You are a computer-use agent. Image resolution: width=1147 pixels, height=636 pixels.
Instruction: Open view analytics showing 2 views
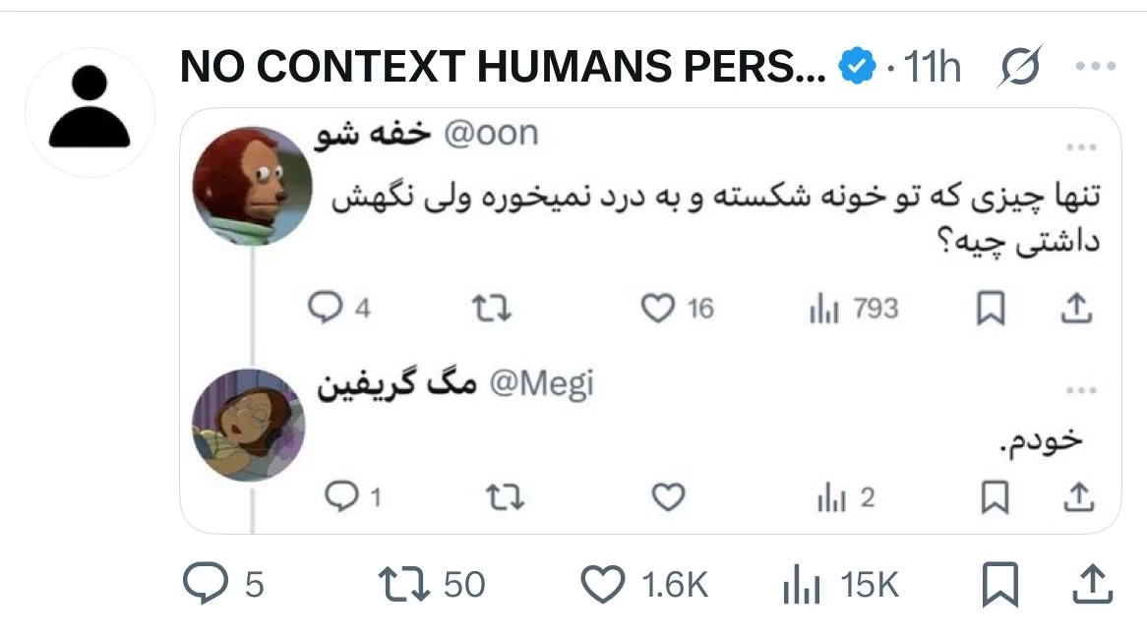pos(832,496)
